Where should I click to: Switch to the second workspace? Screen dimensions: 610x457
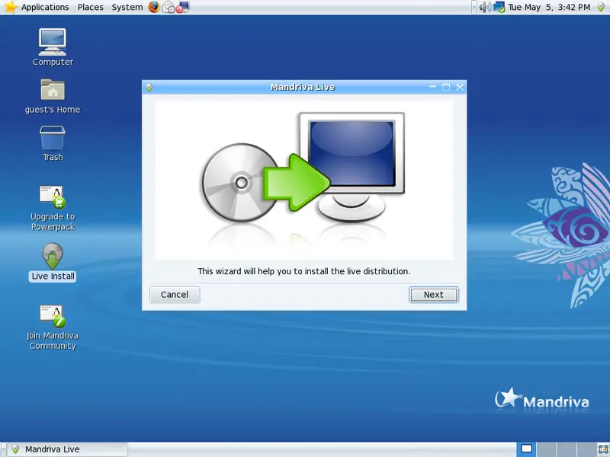pos(546,449)
